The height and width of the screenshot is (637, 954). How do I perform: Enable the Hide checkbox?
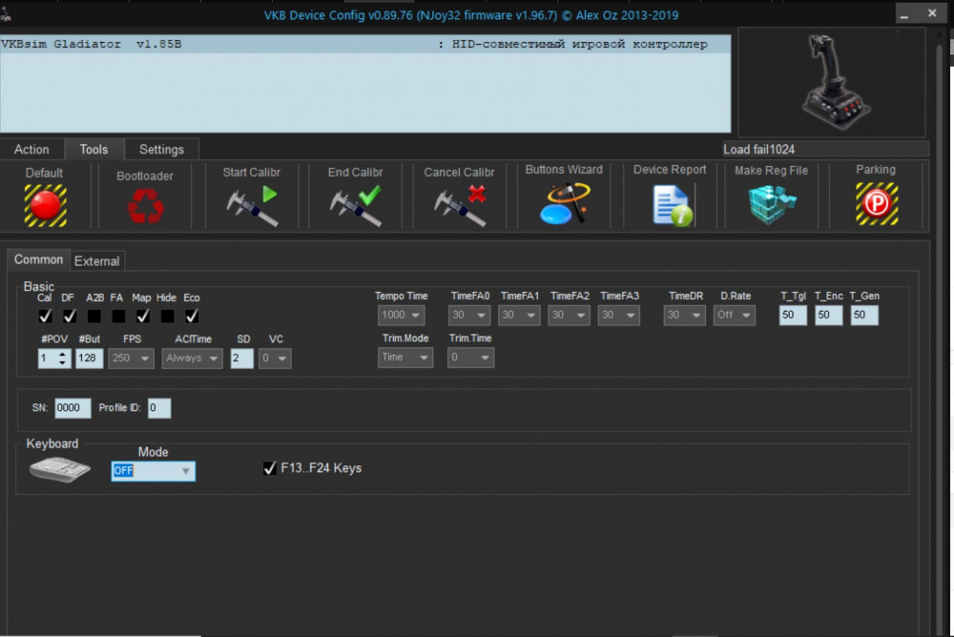pyautogui.click(x=167, y=316)
